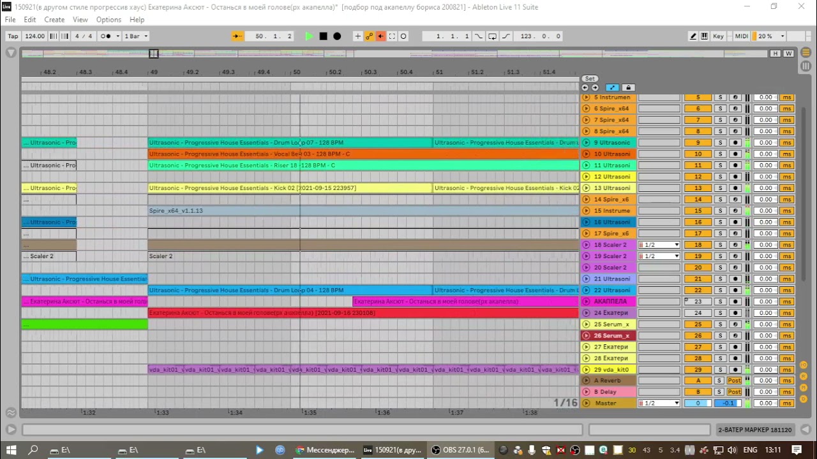Switch Key Map Mode on

click(x=718, y=36)
